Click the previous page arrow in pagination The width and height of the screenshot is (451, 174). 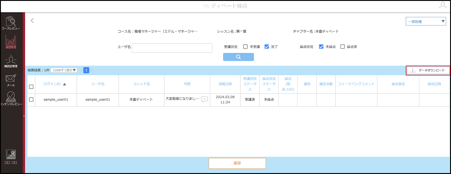(x=81, y=70)
